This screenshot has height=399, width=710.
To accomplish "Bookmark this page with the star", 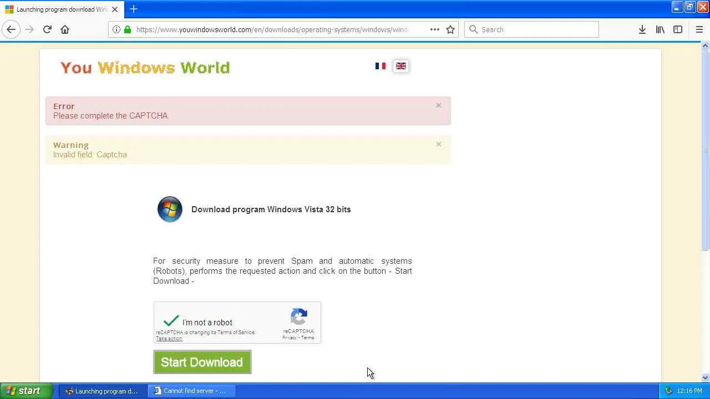I will [450, 29].
